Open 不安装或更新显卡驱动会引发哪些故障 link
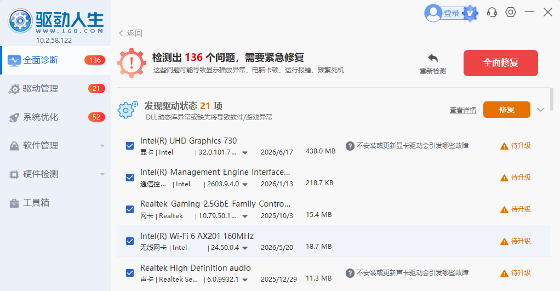The image size is (560, 291). coord(413,146)
